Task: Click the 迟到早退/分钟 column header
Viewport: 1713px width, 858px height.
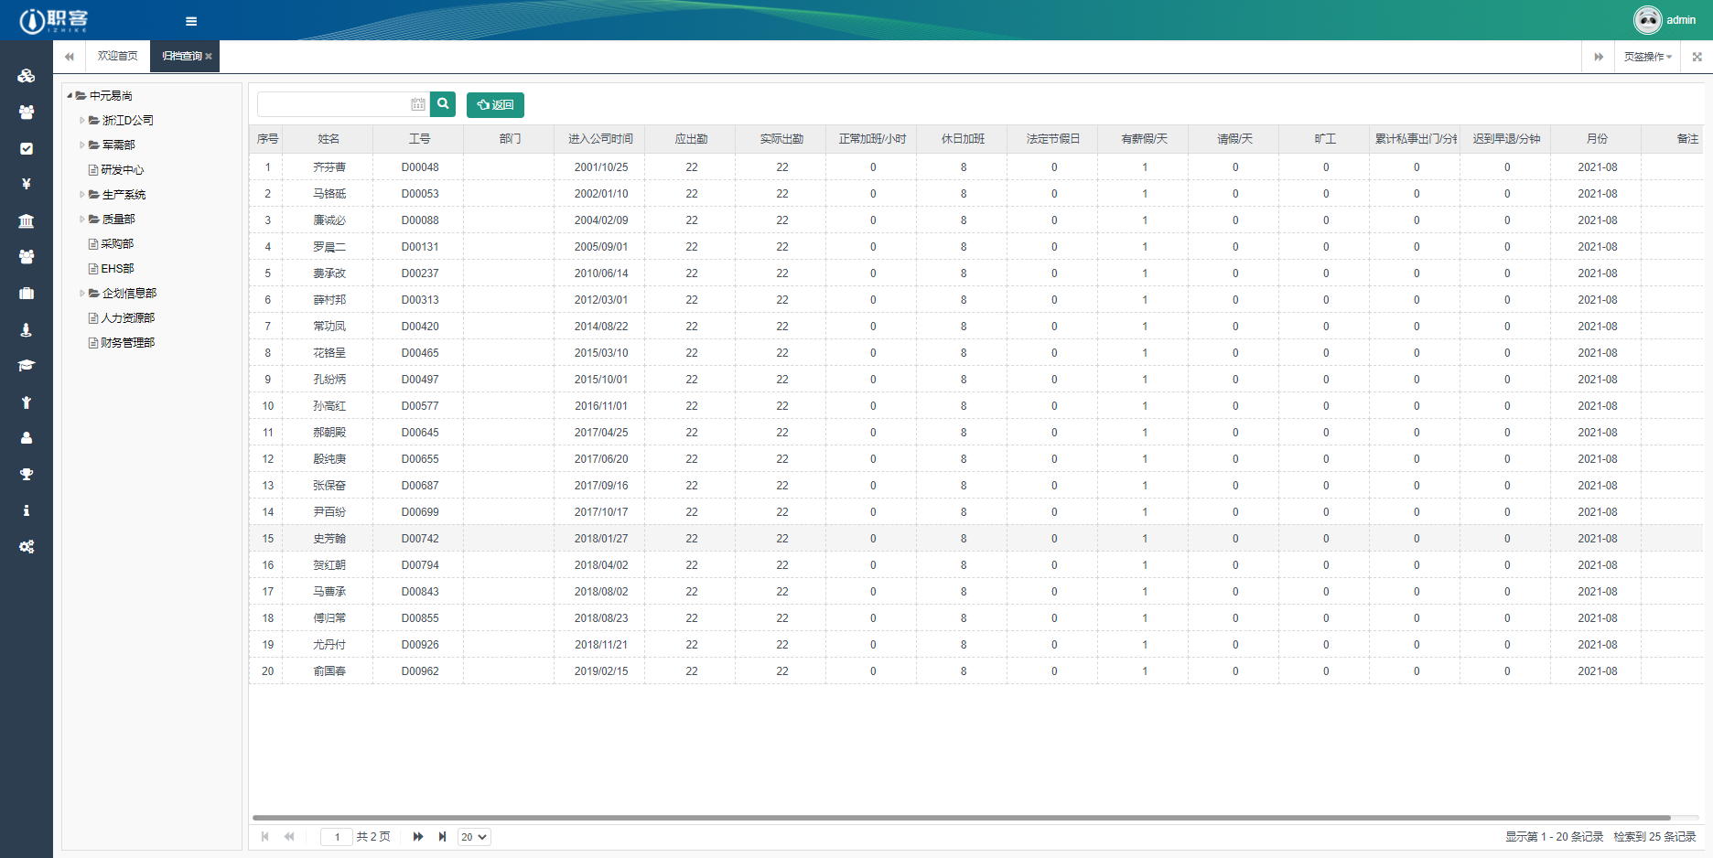Action: pyautogui.click(x=1507, y=139)
